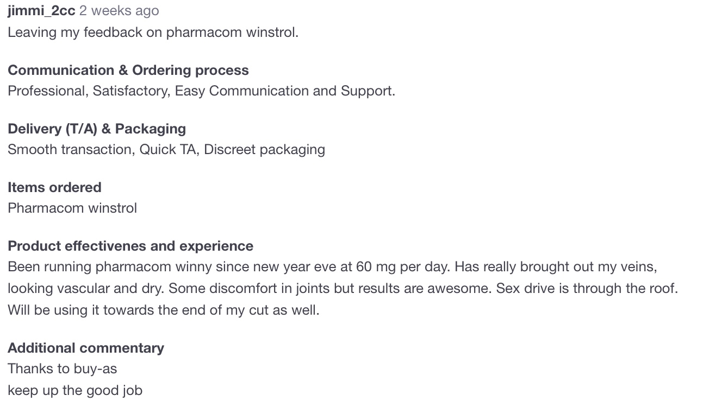Click the line starting 'Been running pharmacom winny'
This screenshot has width=709, height=408.
tap(333, 267)
